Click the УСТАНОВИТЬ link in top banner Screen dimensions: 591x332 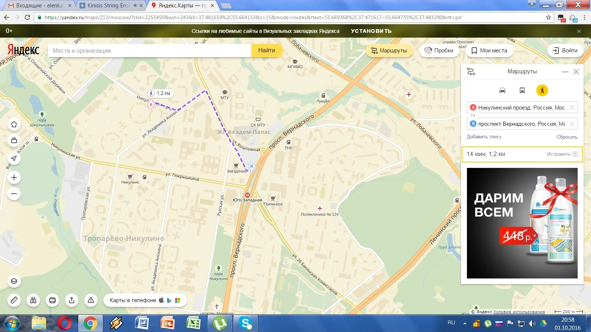point(371,31)
